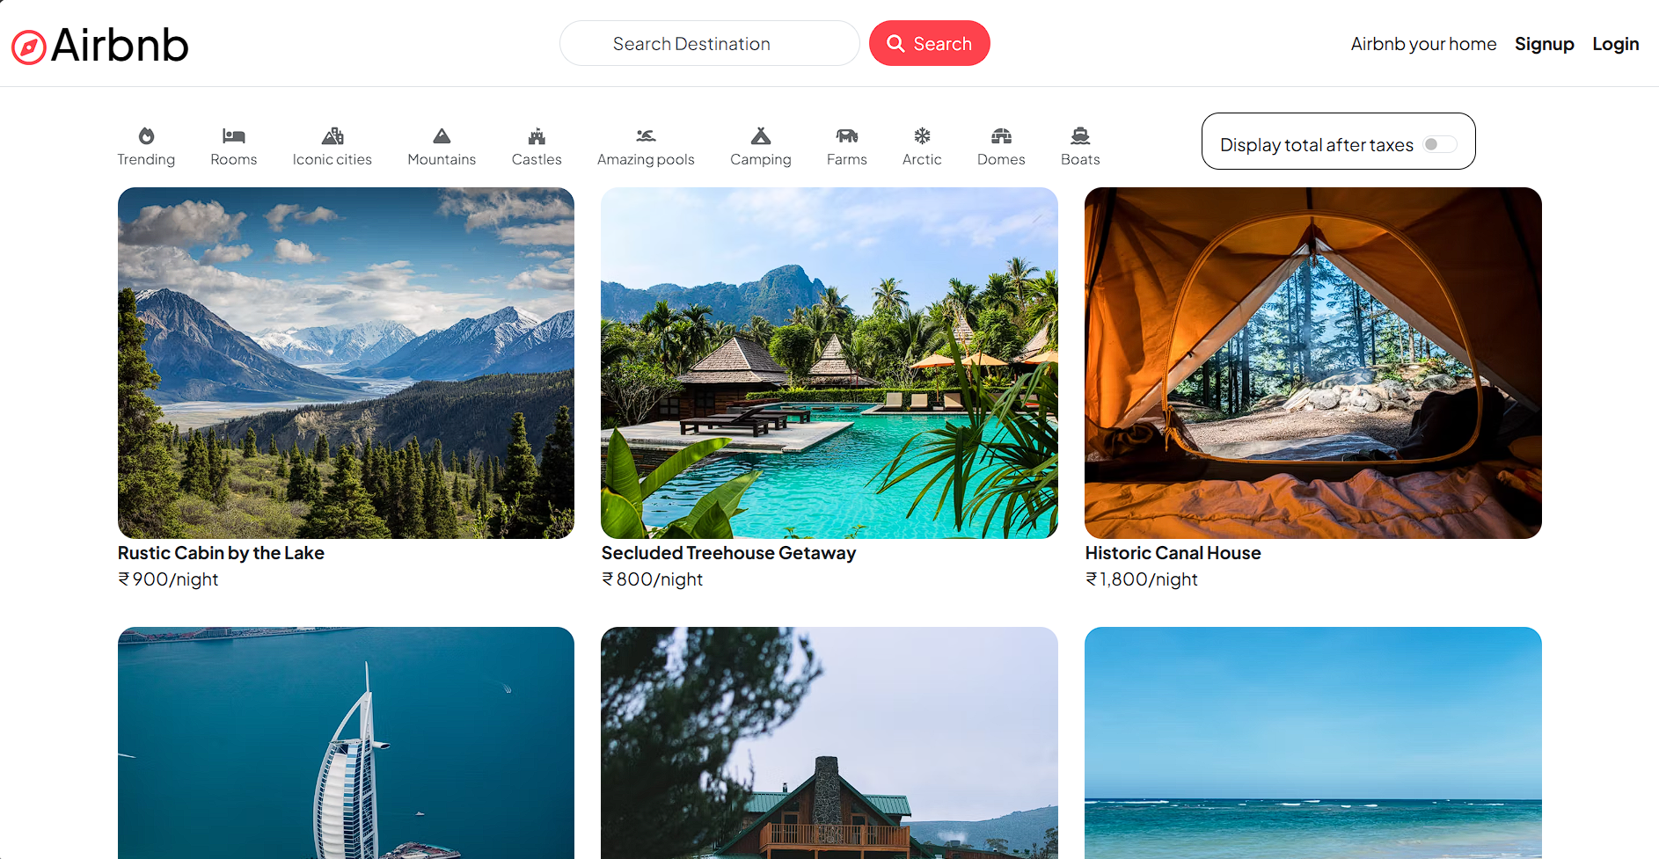Click the Airbnb brand name text
This screenshot has width=1659, height=859.
pyautogui.click(x=120, y=45)
